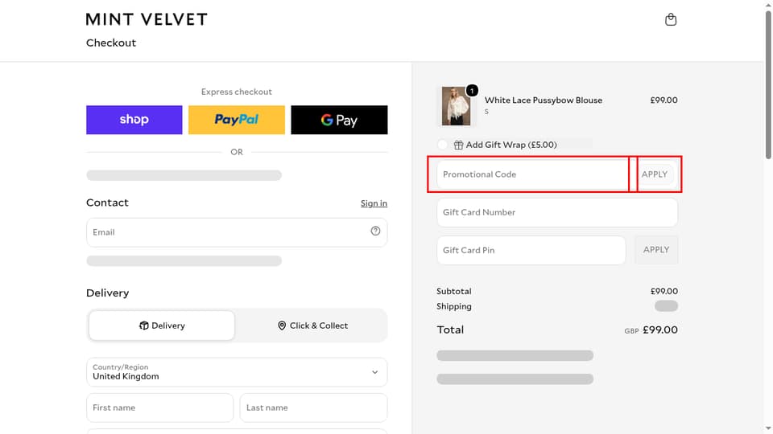Open the Sign in link
Screen dimensions: 773x434
point(374,203)
